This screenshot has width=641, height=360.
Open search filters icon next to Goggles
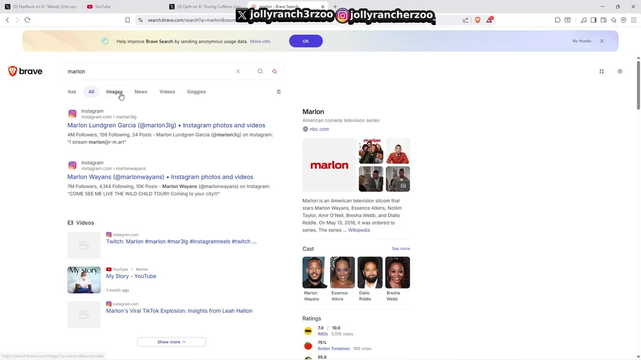279,91
